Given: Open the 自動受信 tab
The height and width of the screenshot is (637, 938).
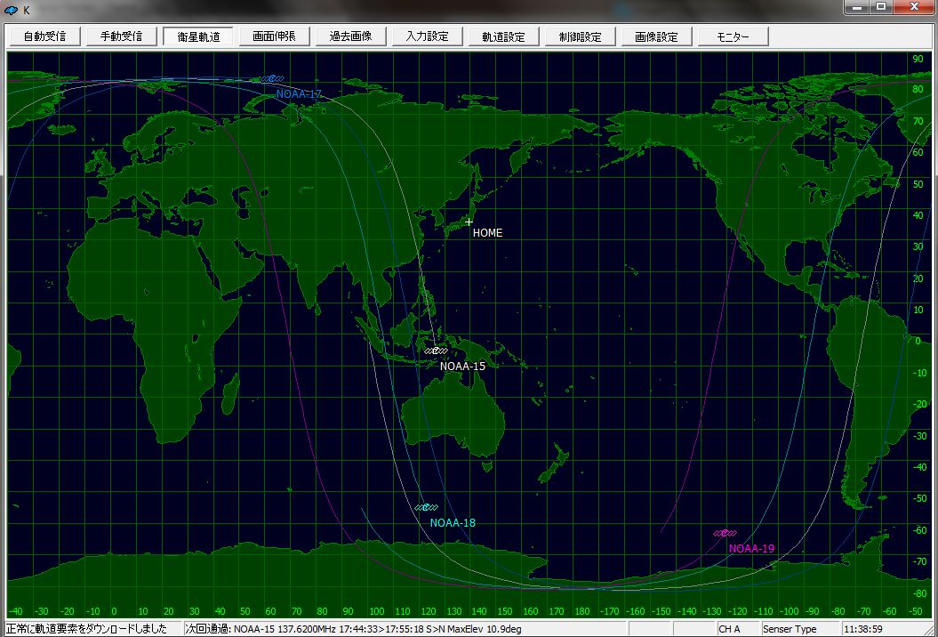Looking at the screenshot, I should (44, 36).
